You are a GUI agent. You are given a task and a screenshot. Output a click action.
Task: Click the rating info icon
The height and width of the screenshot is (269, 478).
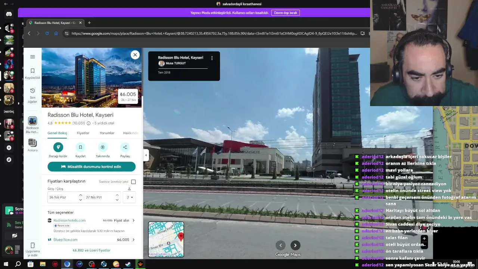coord(89,123)
